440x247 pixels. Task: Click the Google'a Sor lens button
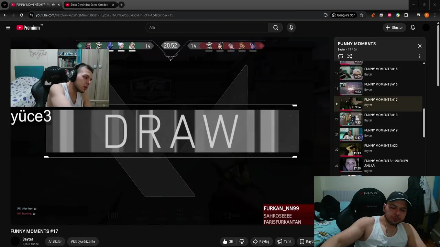click(343, 15)
